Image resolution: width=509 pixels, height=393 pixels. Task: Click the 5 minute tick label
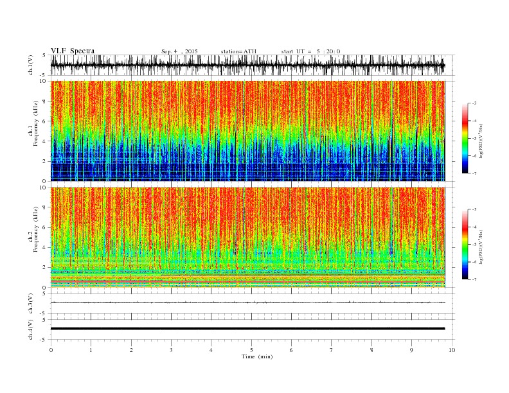[x=251, y=350]
